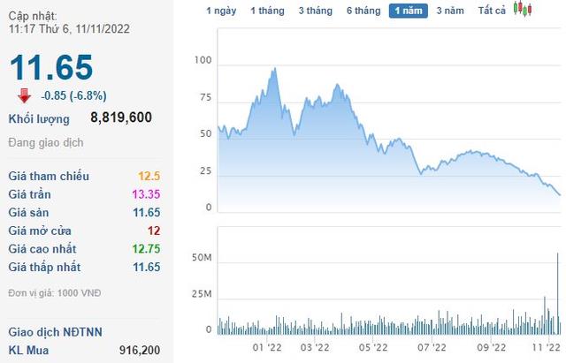Image resolution: width=566 pixels, height=363 pixels.
Task: Select the 1 ngày time range
Action: point(221,11)
